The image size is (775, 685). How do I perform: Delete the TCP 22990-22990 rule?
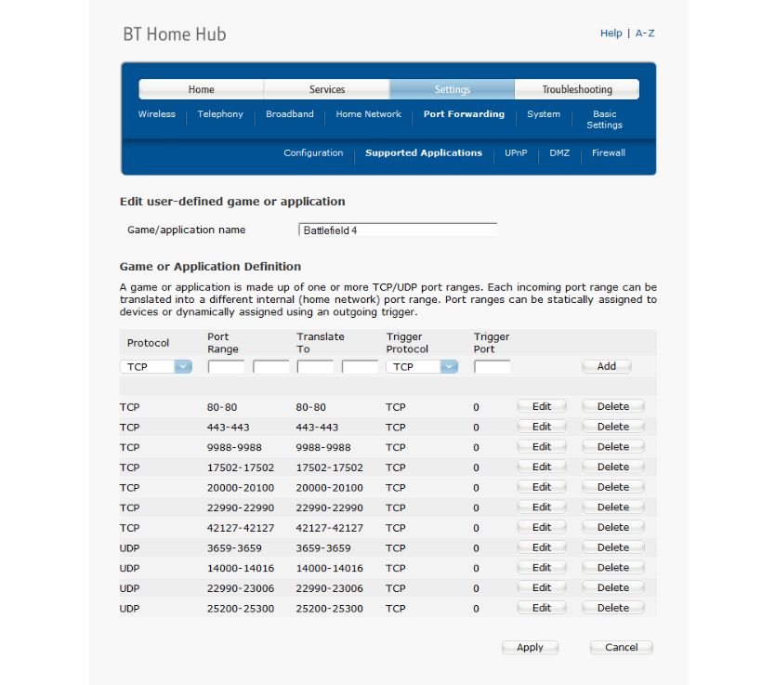point(613,507)
